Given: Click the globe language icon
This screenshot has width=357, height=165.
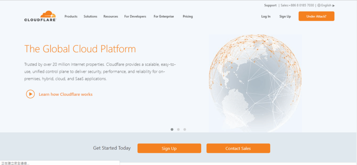Looking at the screenshot, I should (319, 6).
